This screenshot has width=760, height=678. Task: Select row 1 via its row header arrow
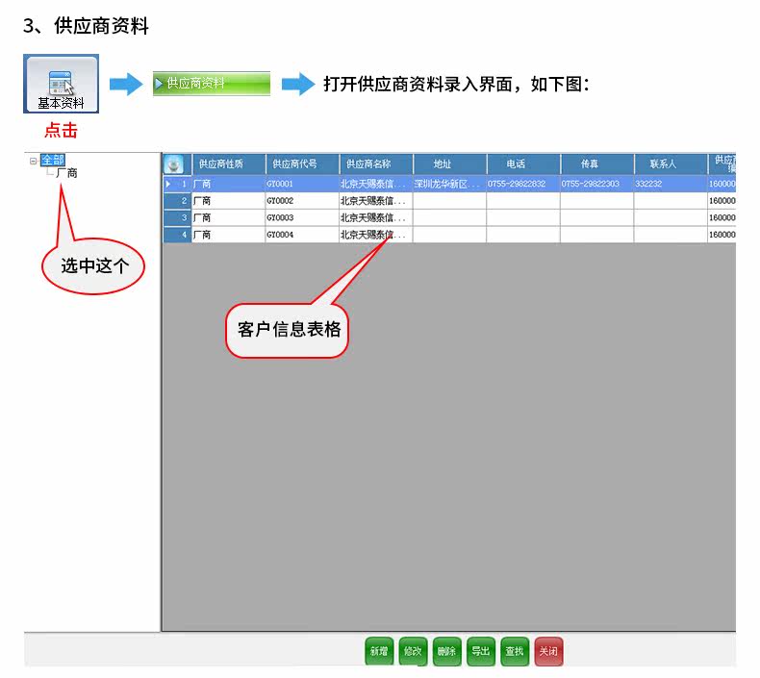click(x=177, y=184)
